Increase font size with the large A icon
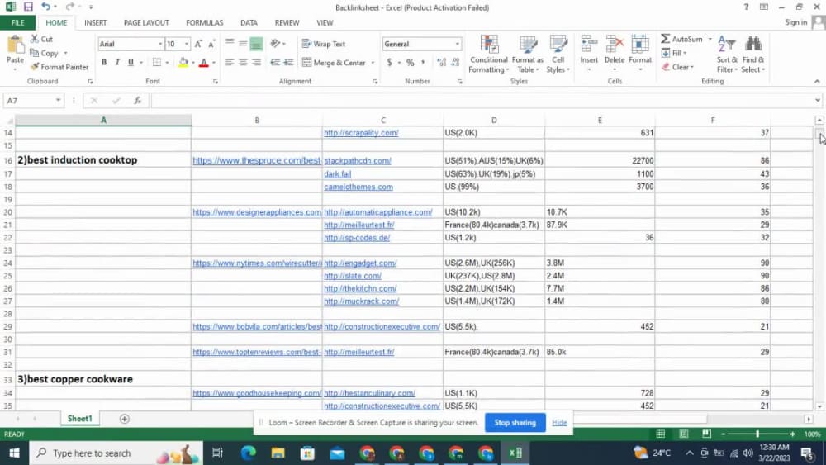 [198, 45]
